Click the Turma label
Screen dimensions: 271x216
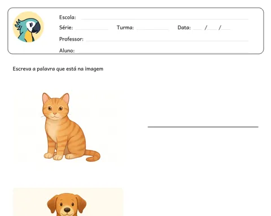pyautogui.click(x=125, y=28)
